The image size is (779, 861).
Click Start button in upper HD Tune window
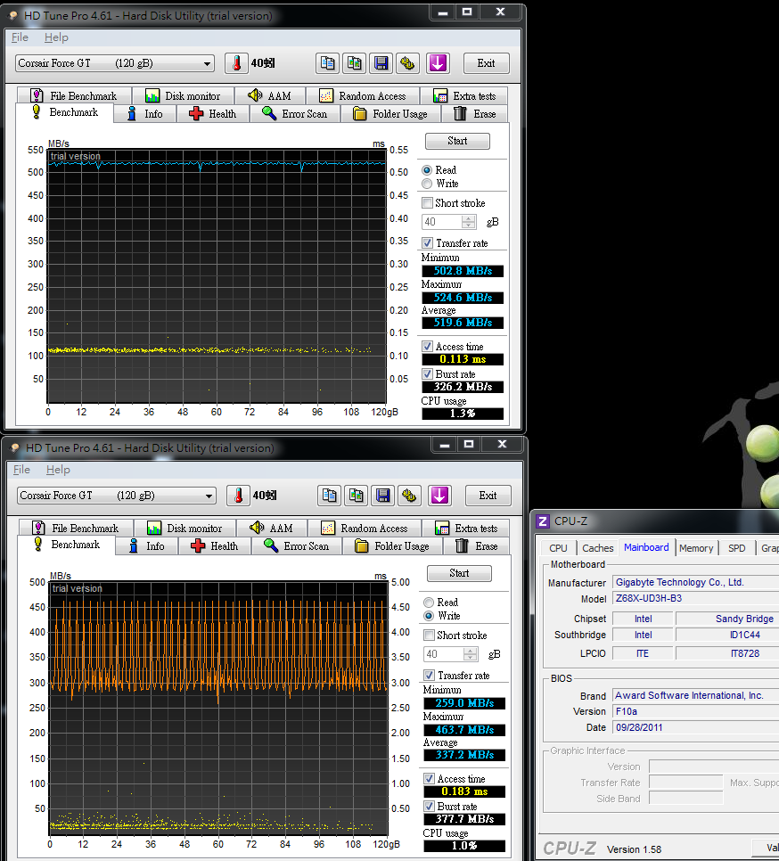pos(457,141)
